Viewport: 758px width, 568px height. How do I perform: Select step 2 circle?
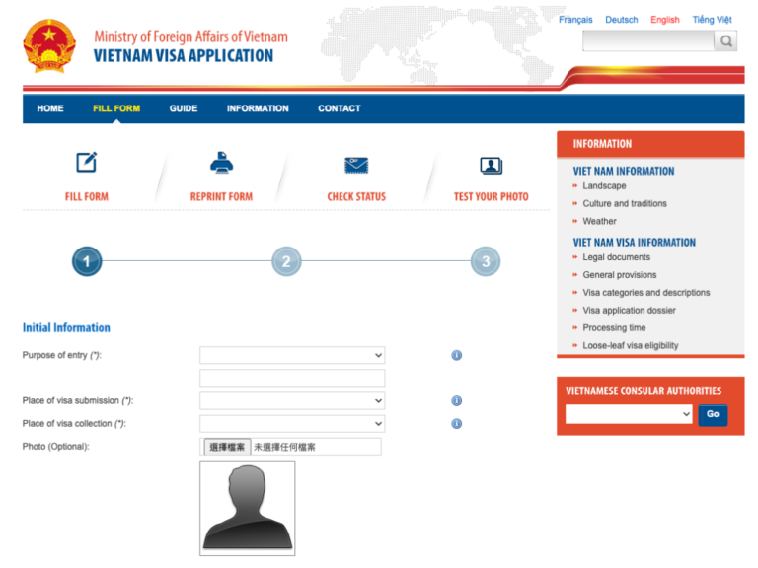(x=286, y=261)
